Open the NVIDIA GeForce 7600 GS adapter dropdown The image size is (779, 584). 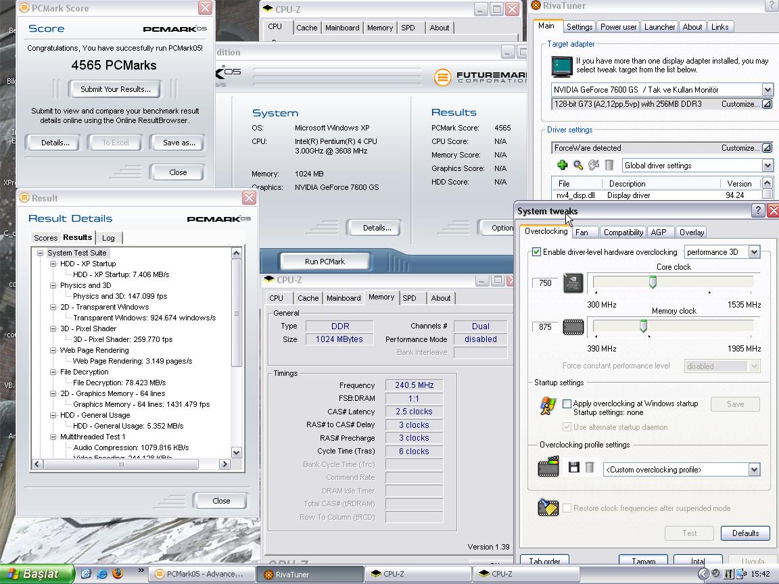click(x=767, y=89)
